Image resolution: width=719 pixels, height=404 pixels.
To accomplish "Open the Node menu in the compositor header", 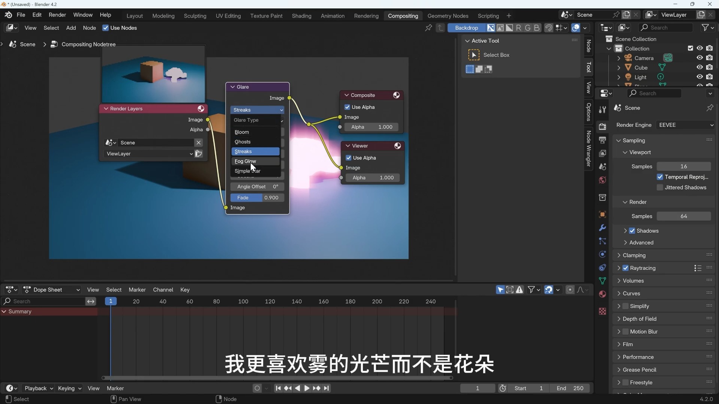I will click(x=89, y=28).
